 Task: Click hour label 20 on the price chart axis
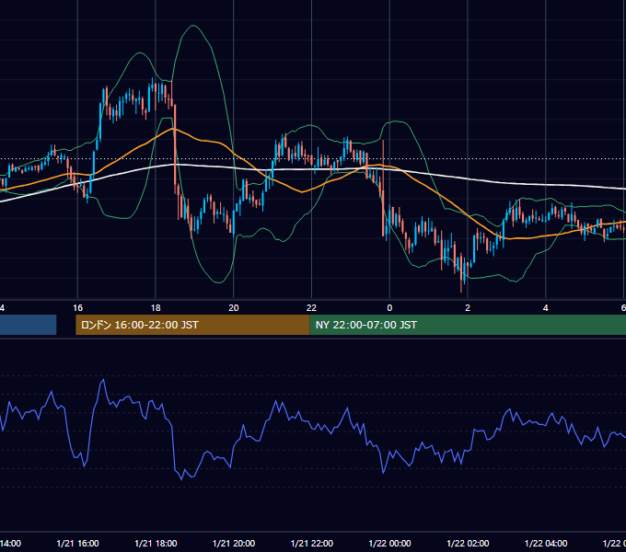234,308
